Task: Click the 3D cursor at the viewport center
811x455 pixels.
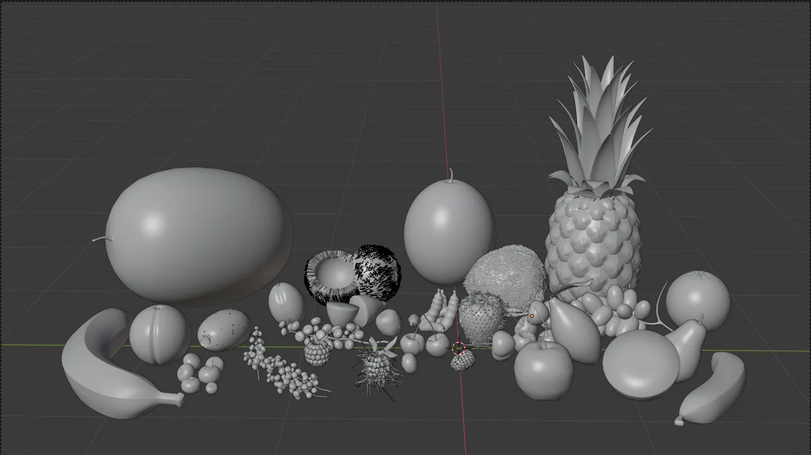Action: click(x=460, y=347)
